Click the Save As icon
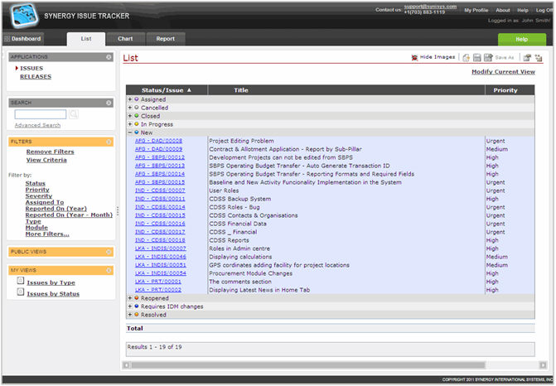Image resolution: width=556 pixels, height=386 pixels. pyautogui.click(x=488, y=57)
